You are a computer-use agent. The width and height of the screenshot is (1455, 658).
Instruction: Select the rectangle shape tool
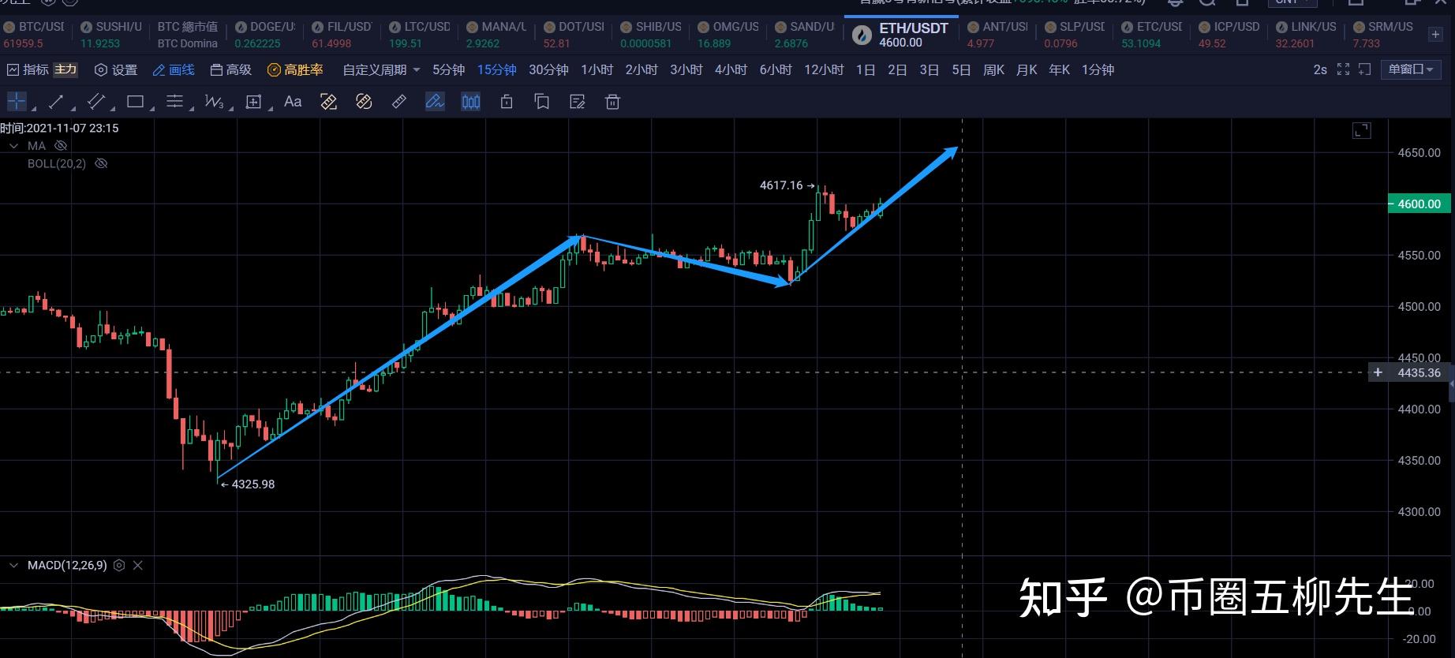[135, 101]
